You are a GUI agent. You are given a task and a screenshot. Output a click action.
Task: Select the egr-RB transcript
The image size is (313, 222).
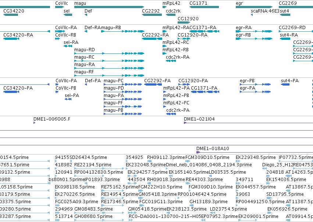point(254,39)
